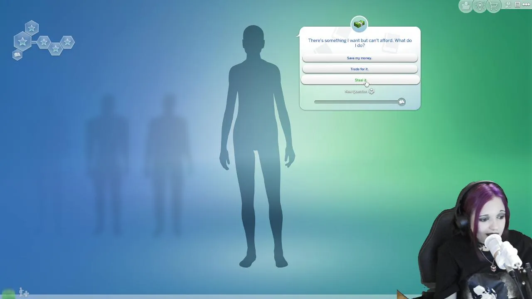The width and height of the screenshot is (532, 299).
Task: Select the star hexagon joined by double line
Action: 44,42
